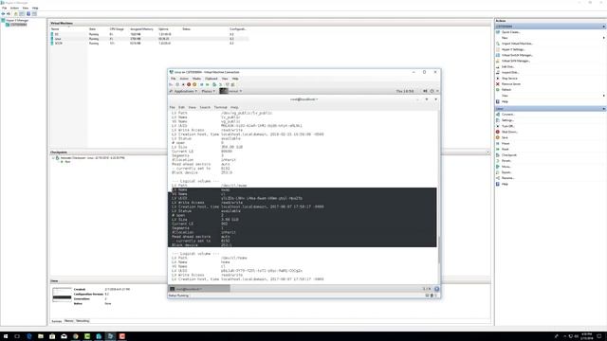Select the DC virtual machine row
This screenshot has width=607, height=341.
(x=150, y=34)
